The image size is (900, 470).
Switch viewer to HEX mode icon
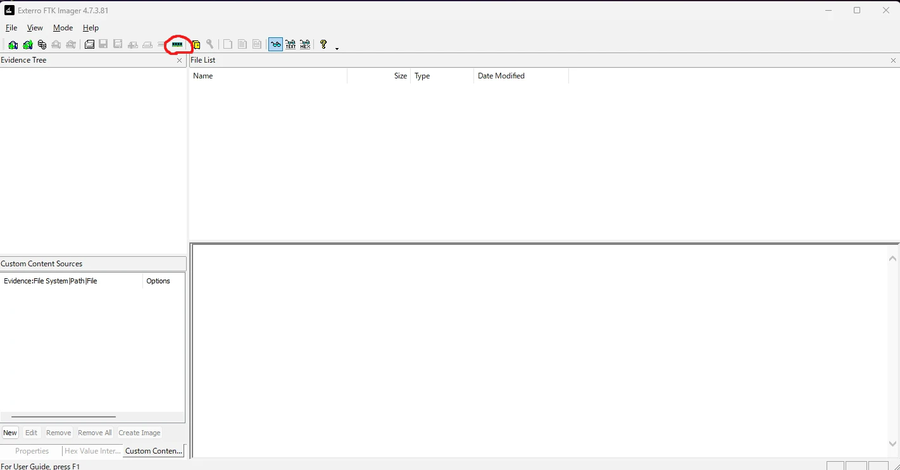click(305, 44)
